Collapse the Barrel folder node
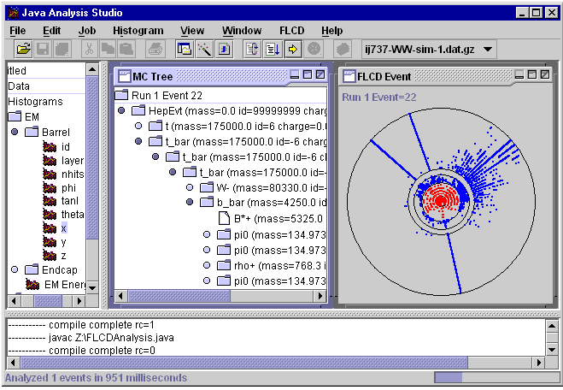This screenshot has width=563, height=390. point(15,133)
